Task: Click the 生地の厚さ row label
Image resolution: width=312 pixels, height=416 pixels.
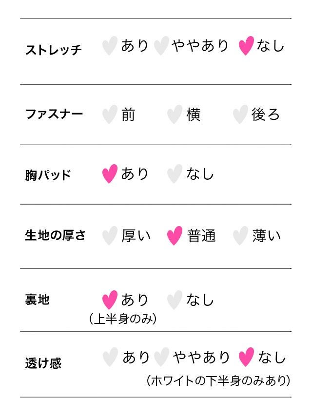Action: click(55, 235)
